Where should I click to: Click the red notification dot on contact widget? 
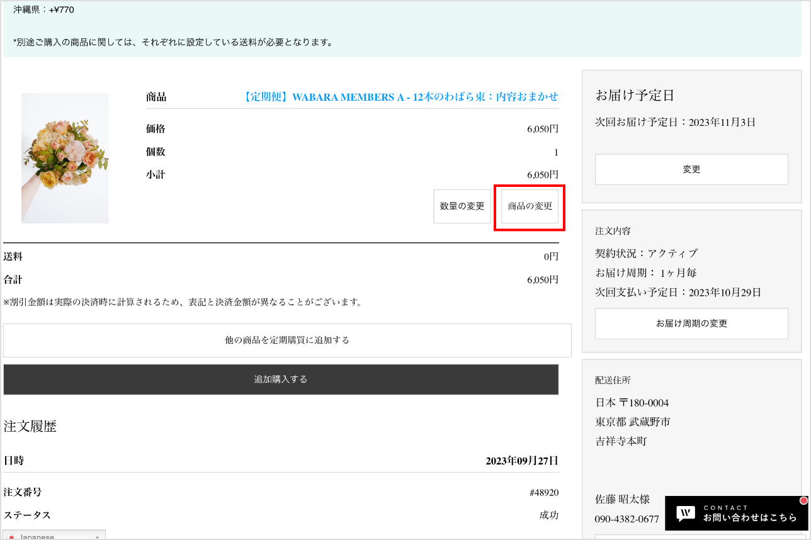click(x=803, y=500)
